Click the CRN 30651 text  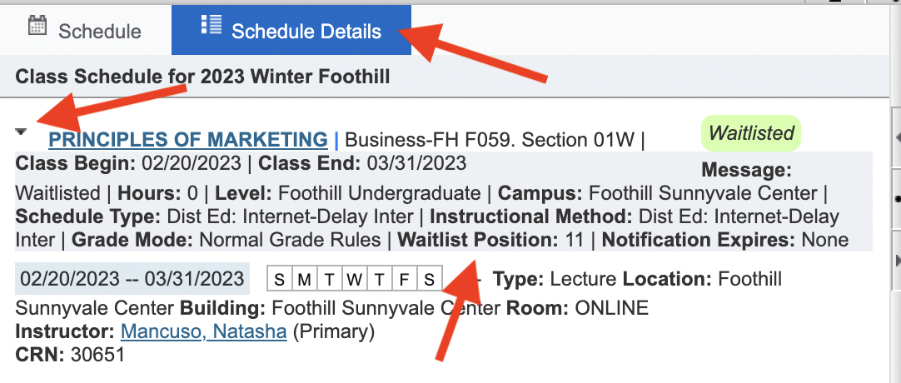(70, 356)
